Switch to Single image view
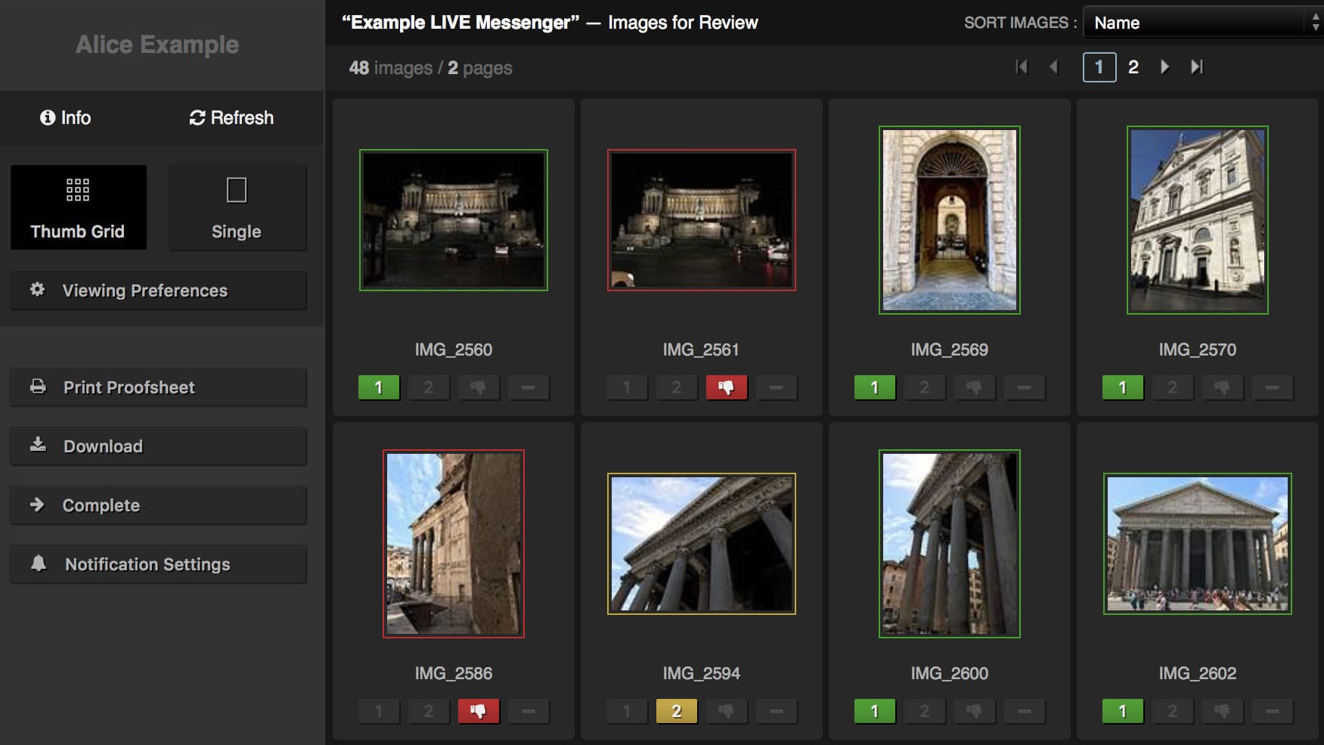The width and height of the screenshot is (1324, 745). pyautogui.click(x=237, y=207)
